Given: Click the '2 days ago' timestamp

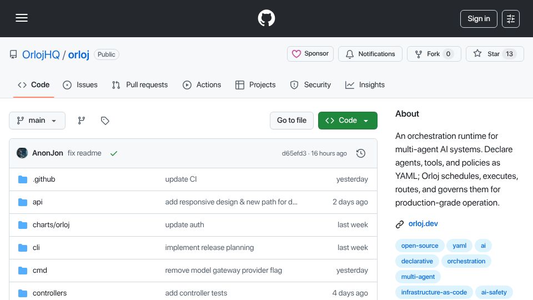Looking at the screenshot, I should tap(350, 202).
